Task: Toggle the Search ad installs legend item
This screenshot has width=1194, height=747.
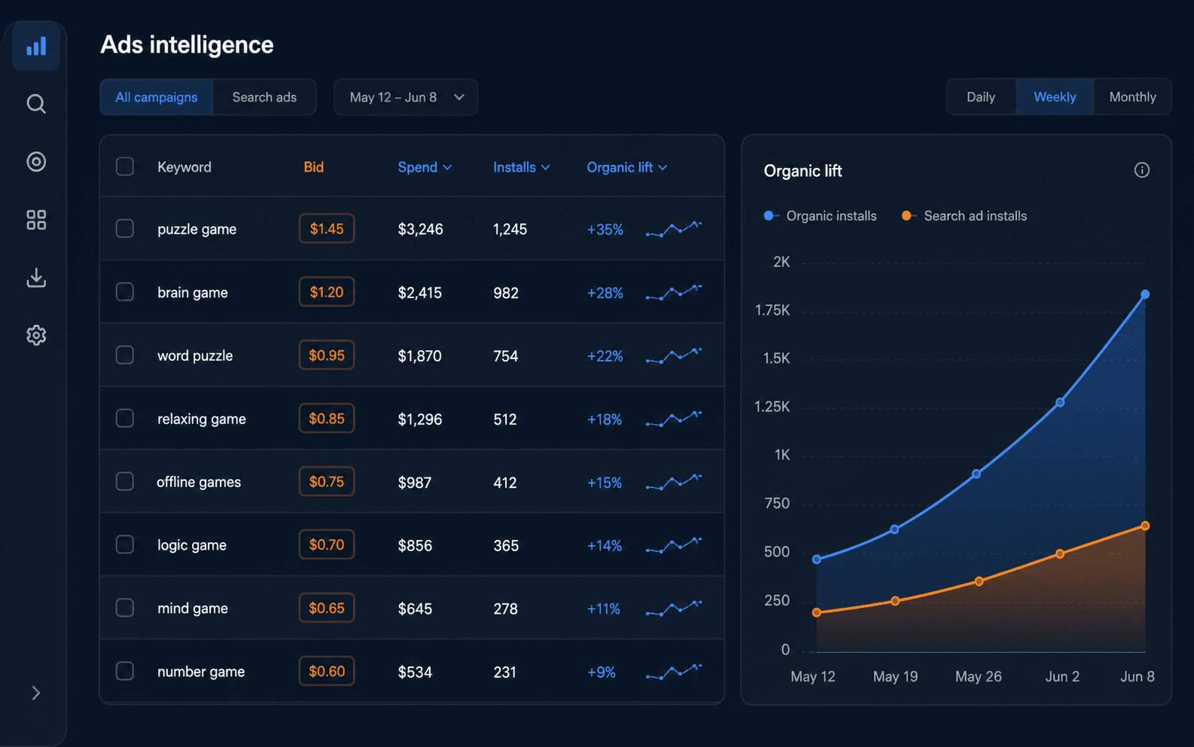Action: (x=964, y=216)
